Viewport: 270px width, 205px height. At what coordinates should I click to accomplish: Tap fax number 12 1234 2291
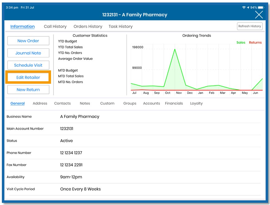point(71,165)
